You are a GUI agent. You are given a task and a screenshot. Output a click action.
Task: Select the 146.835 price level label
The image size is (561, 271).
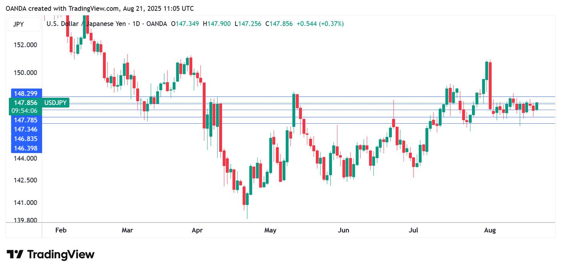click(x=25, y=139)
